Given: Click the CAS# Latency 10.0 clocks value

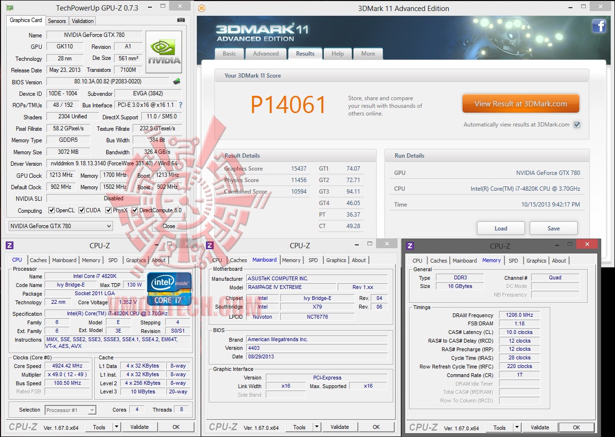Looking at the screenshot, I should 519,332.
